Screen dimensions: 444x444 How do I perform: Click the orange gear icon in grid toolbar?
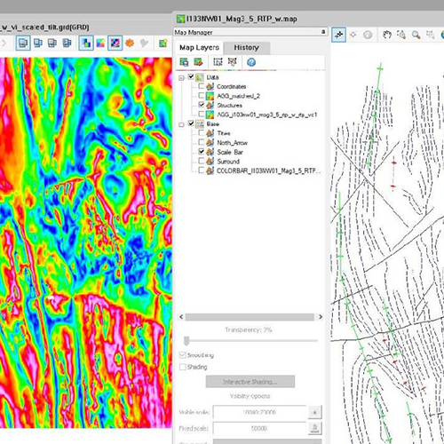[x=130, y=44]
